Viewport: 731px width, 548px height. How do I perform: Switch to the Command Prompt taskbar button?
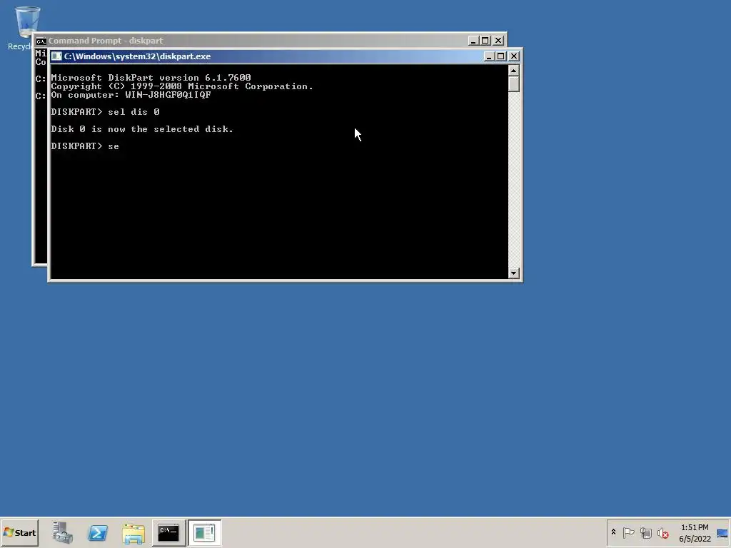(x=168, y=532)
